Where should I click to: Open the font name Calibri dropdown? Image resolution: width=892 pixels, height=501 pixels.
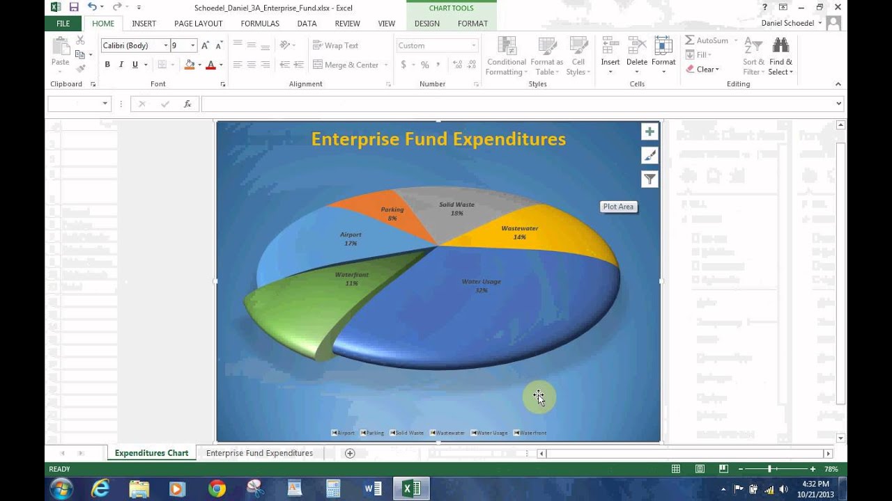point(166,45)
